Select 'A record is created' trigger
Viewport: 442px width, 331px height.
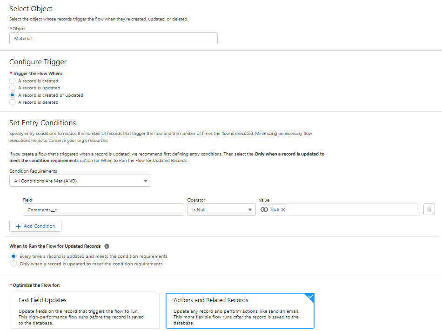pos(13,81)
